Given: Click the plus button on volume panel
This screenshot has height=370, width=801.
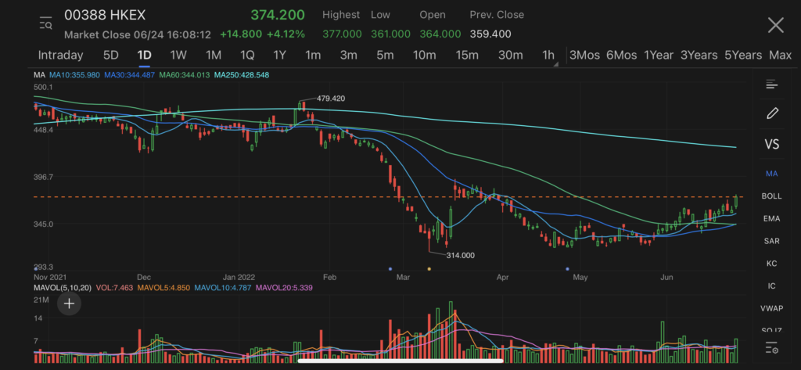Looking at the screenshot, I should pos(69,304).
